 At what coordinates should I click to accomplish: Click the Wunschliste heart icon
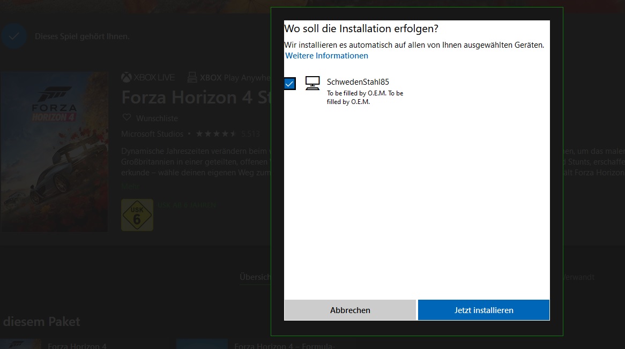click(x=127, y=117)
